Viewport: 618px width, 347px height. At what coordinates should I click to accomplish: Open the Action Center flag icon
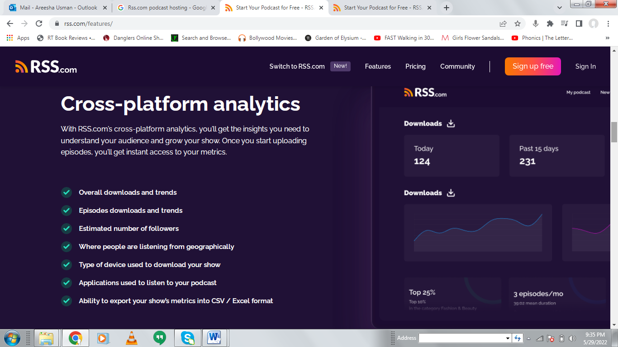[551, 338]
